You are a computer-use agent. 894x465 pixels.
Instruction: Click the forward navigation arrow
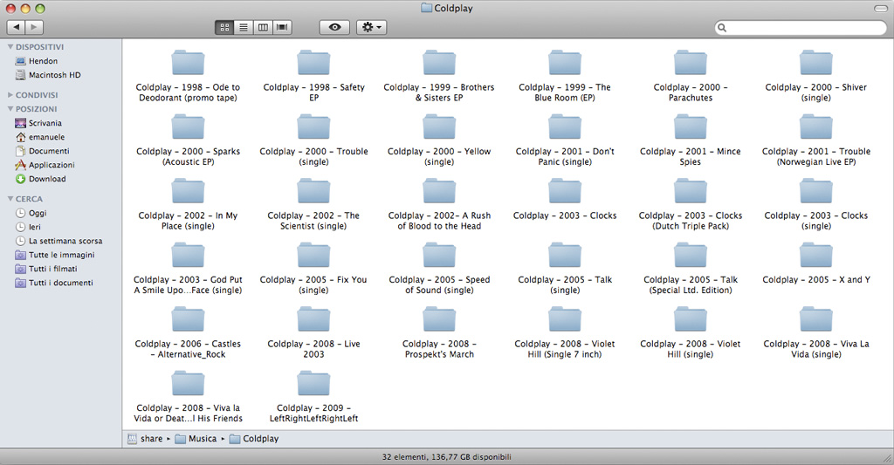[x=36, y=28]
